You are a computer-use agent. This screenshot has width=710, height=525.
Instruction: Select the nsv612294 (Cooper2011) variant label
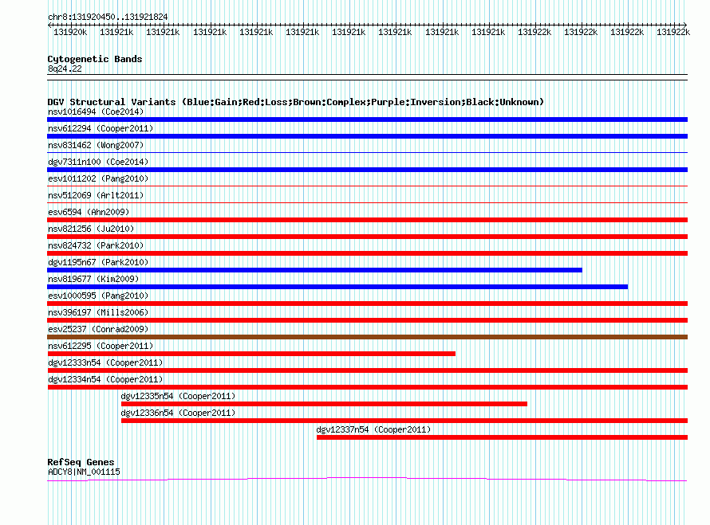(101, 128)
